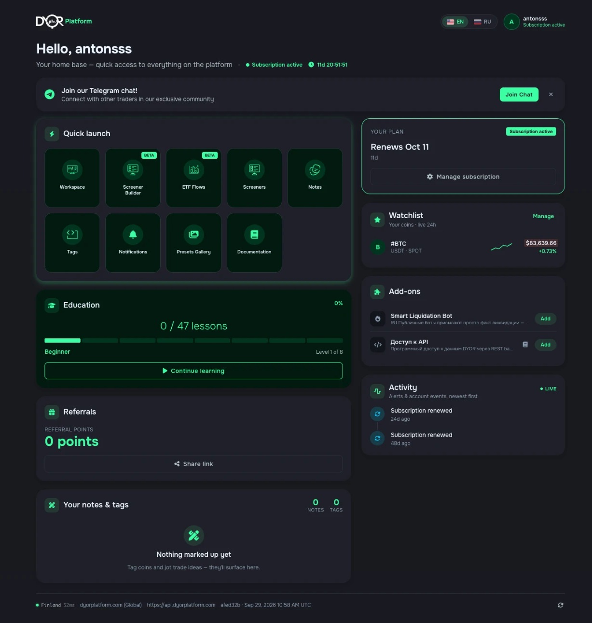Click the Subscription renewed 48d ago entry
592x623 pixels.
[463, 439]
